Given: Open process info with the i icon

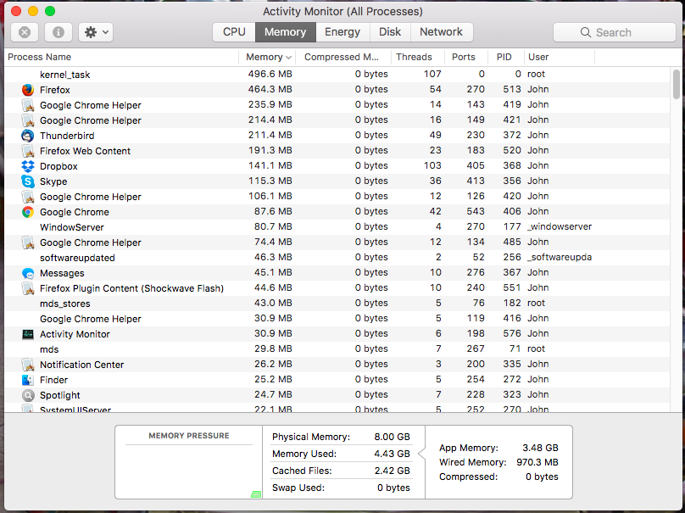Looking at the screenshot, I should 58,32.
